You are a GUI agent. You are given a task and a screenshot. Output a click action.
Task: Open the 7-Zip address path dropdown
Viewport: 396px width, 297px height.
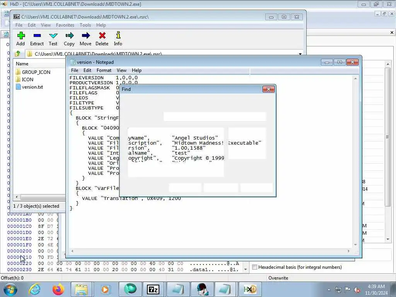pos(300,54)
